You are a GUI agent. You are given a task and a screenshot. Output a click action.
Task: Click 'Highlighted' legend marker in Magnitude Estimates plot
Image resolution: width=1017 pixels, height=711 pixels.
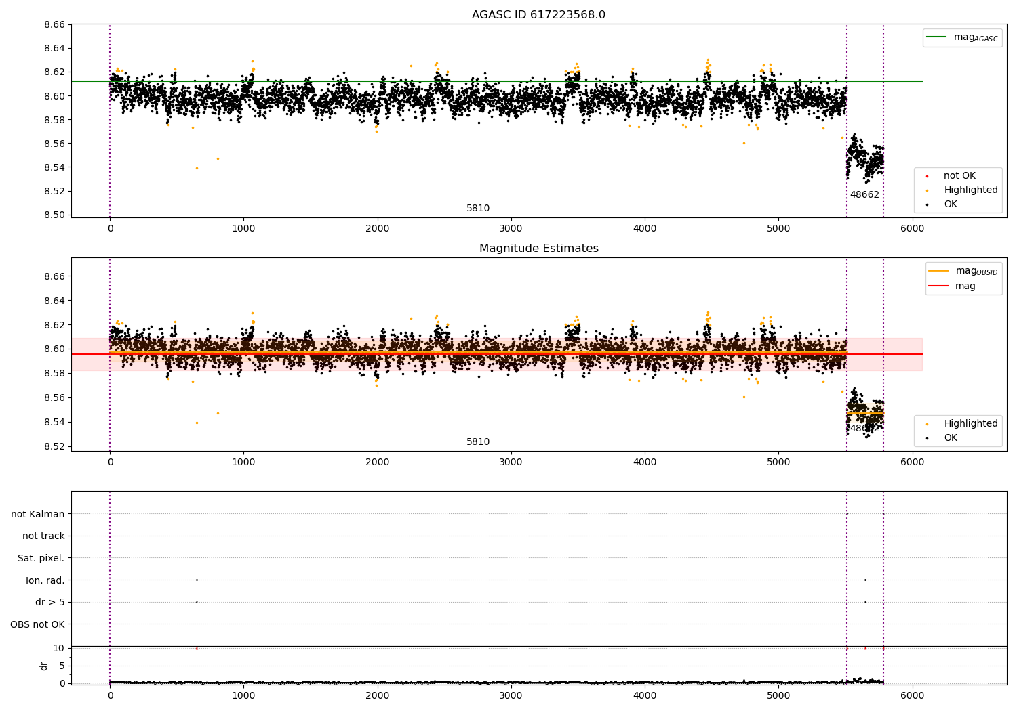click(x=927, y=424)
